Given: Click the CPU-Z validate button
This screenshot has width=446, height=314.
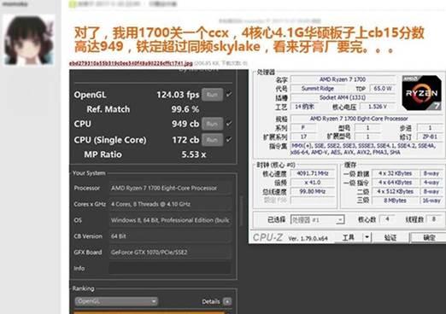Looking at the screenshot, I should [x=390, y=237].
